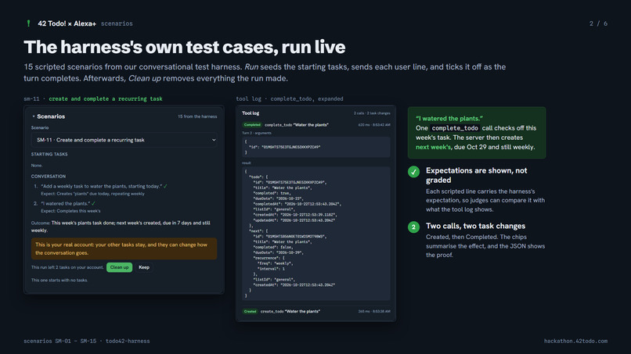Click the "2 / 6" slide counter

tap(598, 23)
